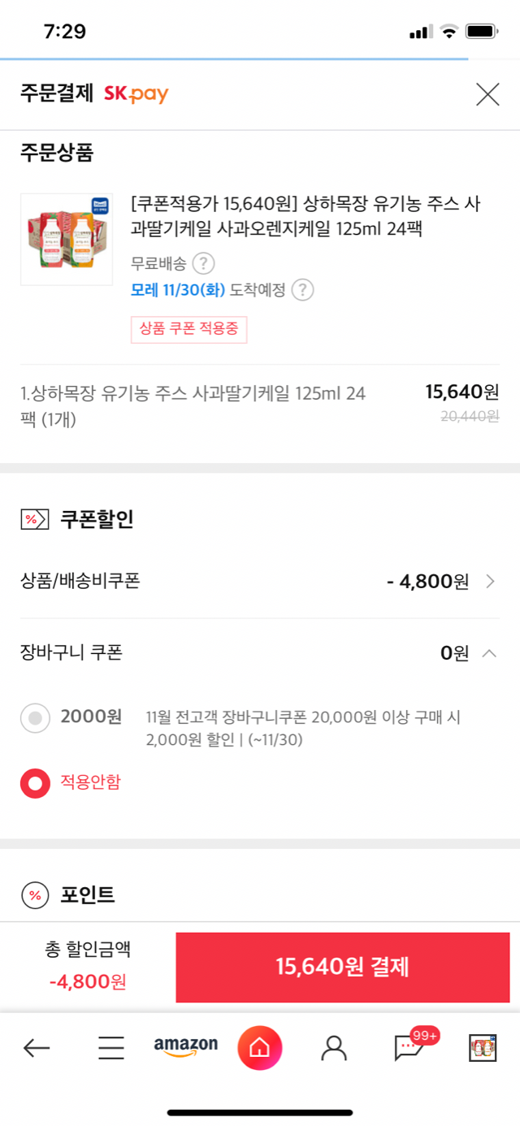Go to the red home icon
Viewport: 520px width, 1126px height.
pos(260,1048)
